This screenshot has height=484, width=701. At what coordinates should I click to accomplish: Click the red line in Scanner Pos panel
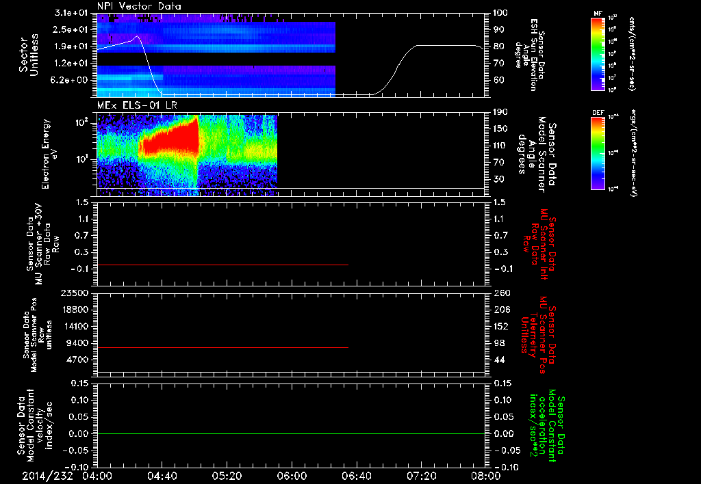click(222, 347)
